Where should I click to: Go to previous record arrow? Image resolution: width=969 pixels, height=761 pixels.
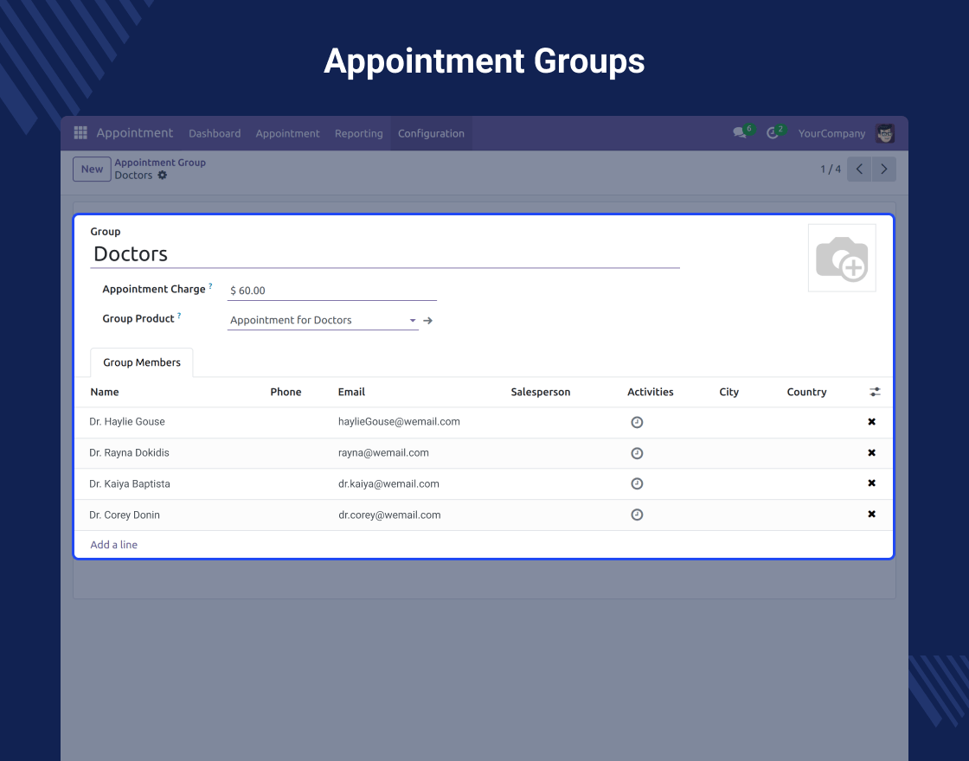[x=859, y=169]
